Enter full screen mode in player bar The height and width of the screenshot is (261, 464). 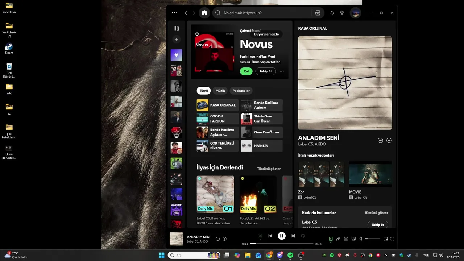[393, 239]
